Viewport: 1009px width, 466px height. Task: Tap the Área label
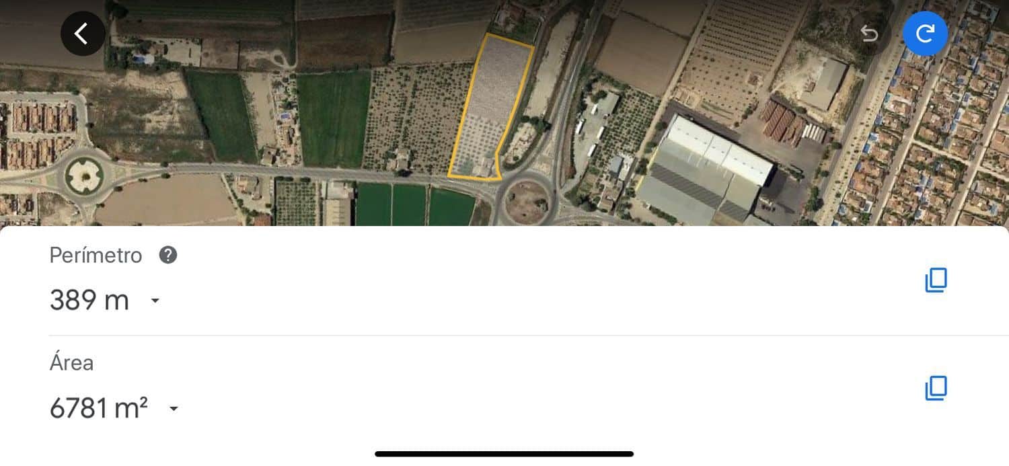[71, 363]
